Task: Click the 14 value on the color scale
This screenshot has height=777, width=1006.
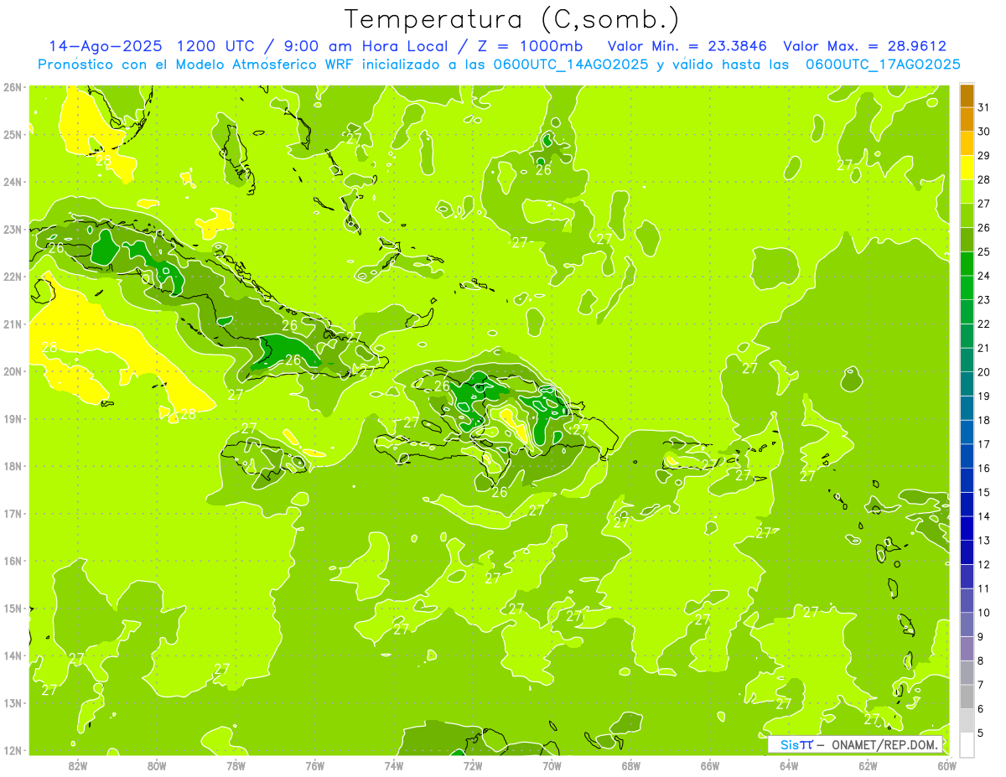Action: [x=983, y=516]
